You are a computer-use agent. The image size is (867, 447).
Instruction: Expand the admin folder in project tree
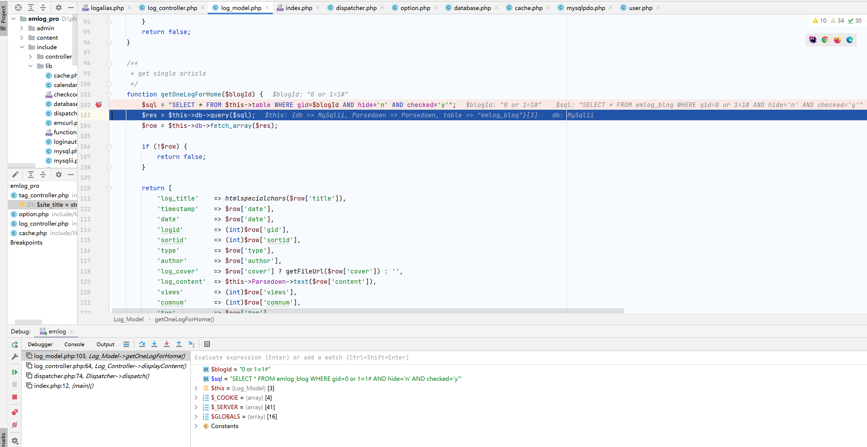[x=22, y=28]
